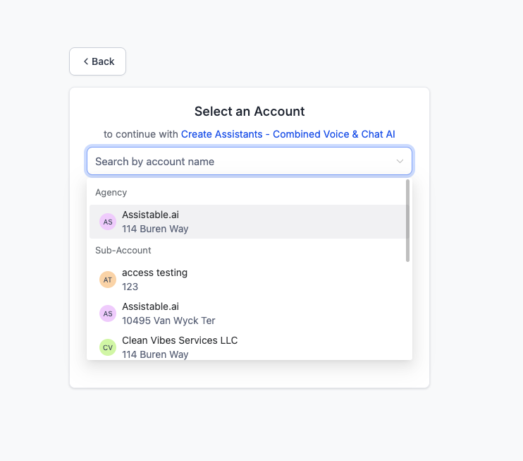Focus the Search by account name field
Screen dimensions: 523x461
(x=240, y=162)
